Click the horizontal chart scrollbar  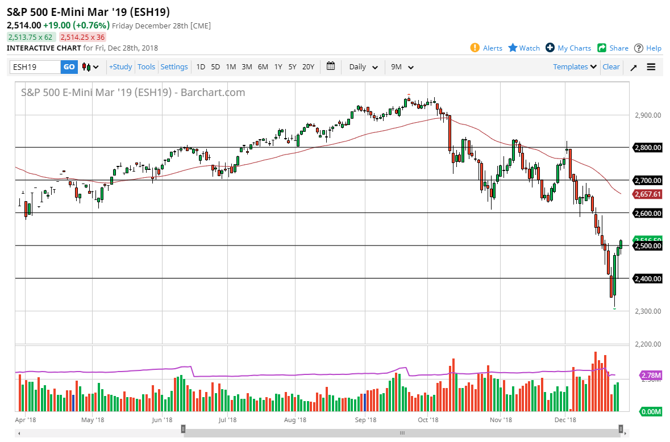click(401, 431)
